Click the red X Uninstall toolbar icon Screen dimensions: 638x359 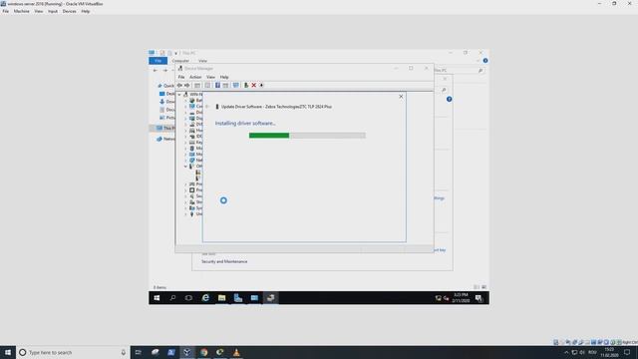tap(253, 85)
